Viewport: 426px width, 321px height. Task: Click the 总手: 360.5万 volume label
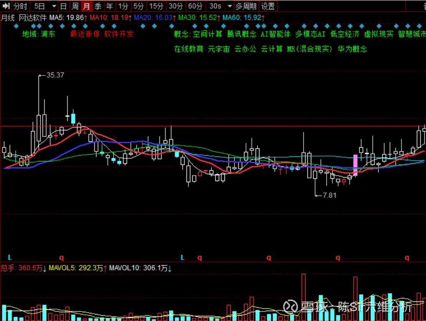tap(23, 268)
